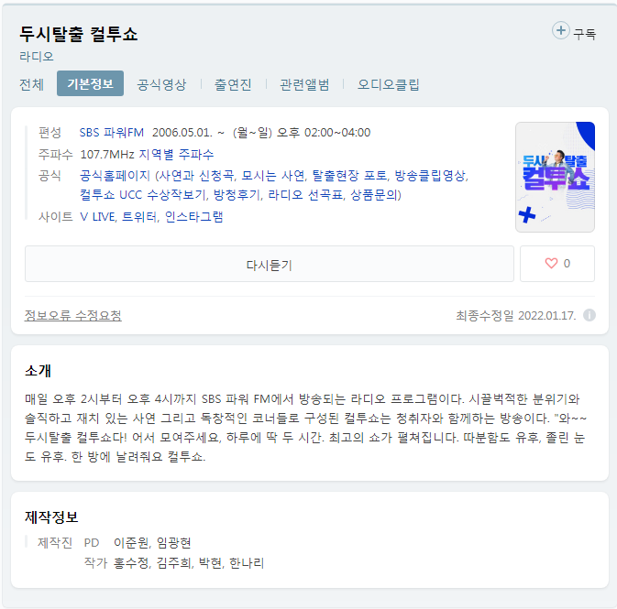Click PD name 이준원
Viewport: 617px width, 609px height.
point(131,542)
